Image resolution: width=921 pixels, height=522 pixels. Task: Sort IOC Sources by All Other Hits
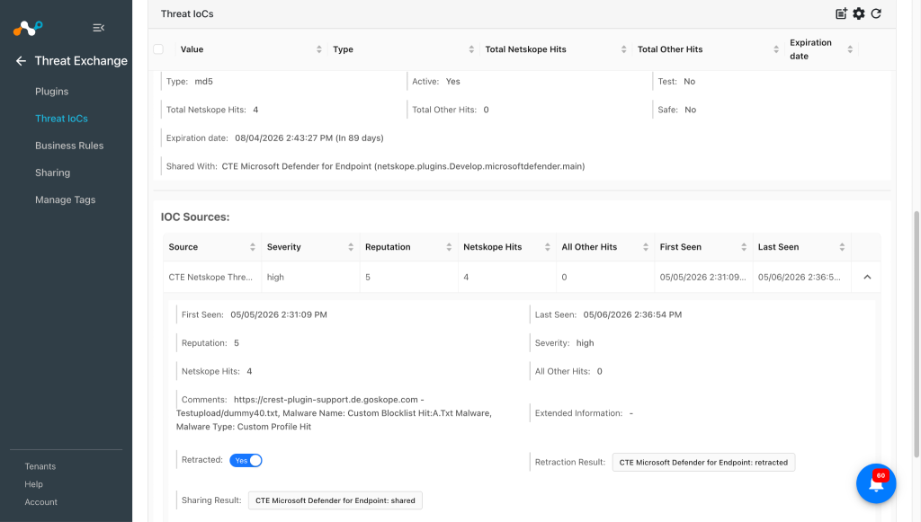(646, 247)
